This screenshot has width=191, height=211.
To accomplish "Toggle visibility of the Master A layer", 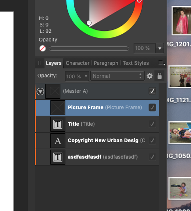I will [x=152, y=91].
